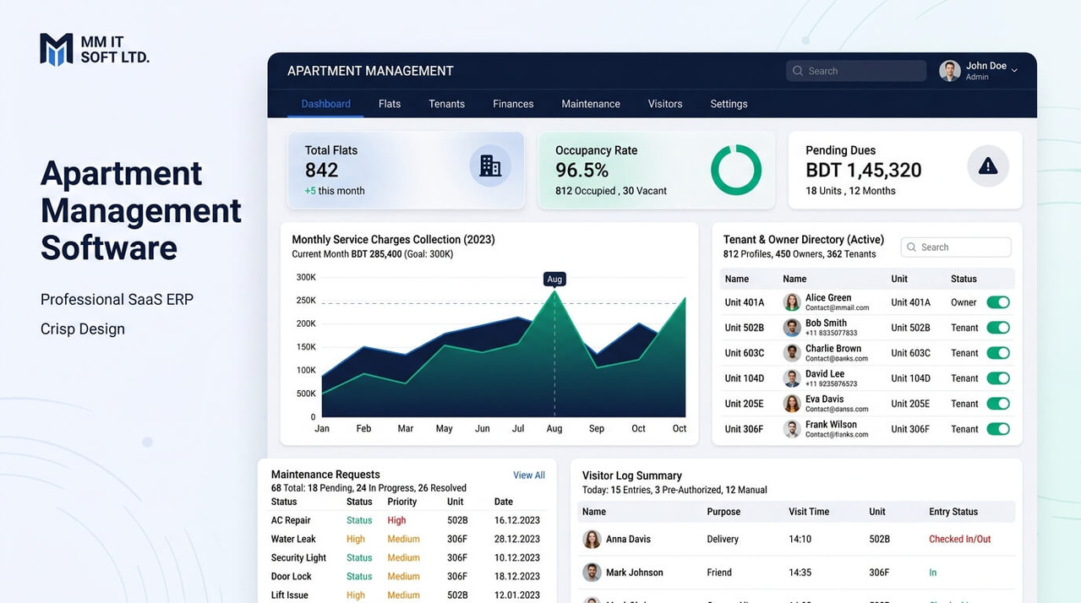Select the Maintenance tab

[591, 104]
